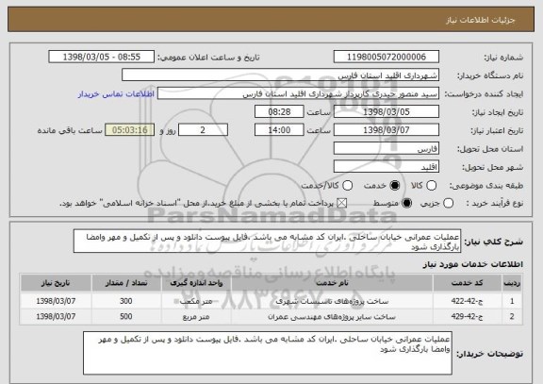The height and width of the screenshot is (384, 543).
Task: Click the استان محل تحویل field
Action: click(x=387, y=149)
